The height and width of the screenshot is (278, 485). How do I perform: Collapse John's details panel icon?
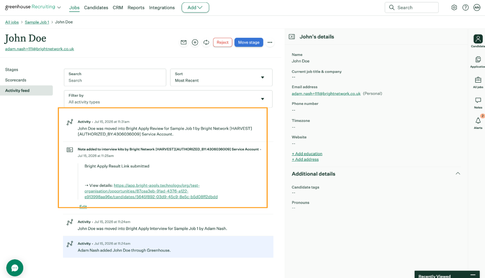pos(292,37)
